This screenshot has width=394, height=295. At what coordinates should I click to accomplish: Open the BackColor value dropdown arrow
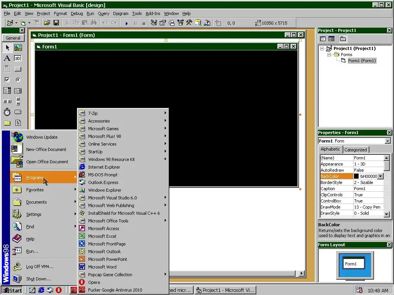pyautogui.click(x=381, y=176)
